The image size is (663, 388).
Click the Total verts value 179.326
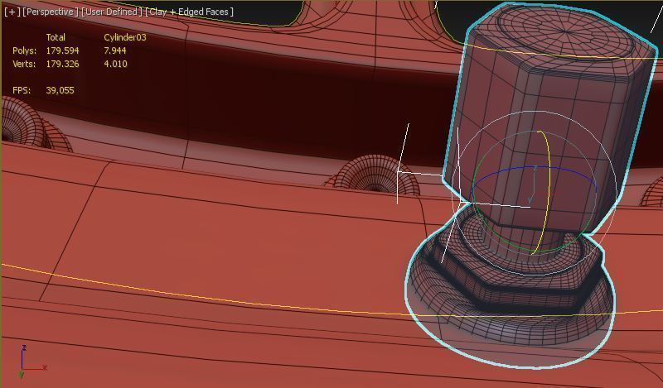click(x=63, y=64)
